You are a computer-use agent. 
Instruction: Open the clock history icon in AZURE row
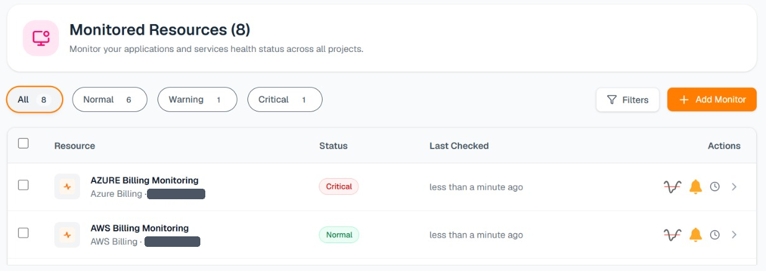[x=715, y=186]
